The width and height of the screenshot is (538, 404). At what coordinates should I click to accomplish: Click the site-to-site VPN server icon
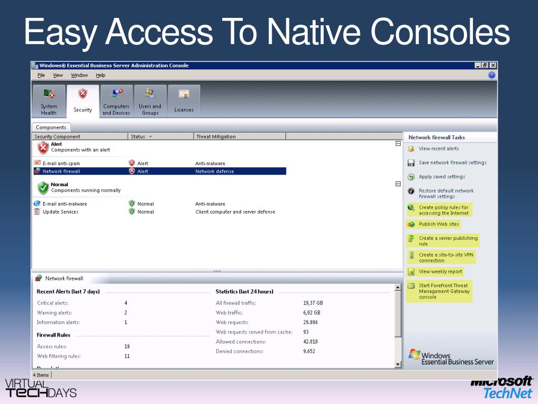411,255
